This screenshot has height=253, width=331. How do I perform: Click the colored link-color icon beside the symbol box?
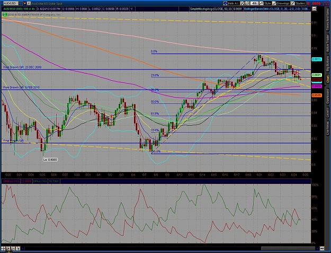pos(24,3)
